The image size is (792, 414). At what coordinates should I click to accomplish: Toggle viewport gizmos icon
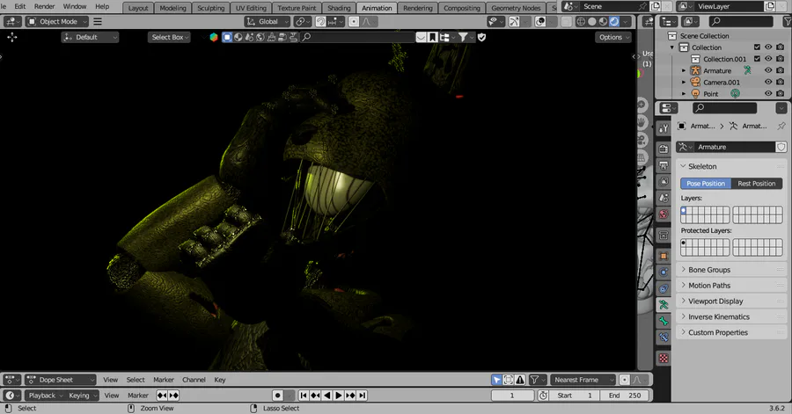coord(514,22)
